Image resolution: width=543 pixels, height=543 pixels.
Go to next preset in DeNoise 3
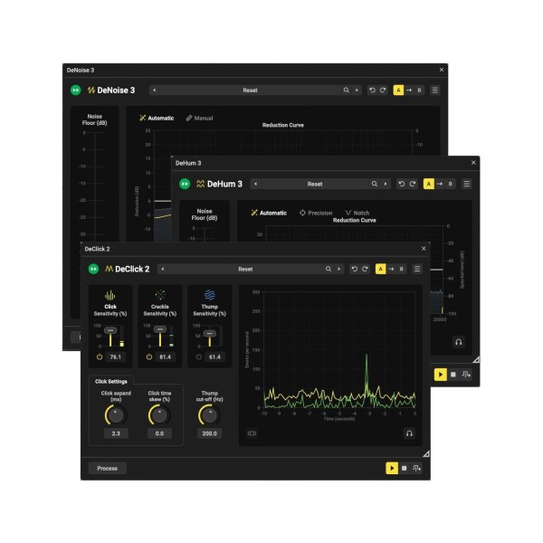click(x=357, y=90)
